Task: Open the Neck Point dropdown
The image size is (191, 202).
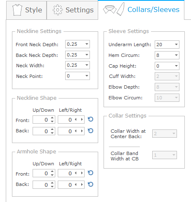Action: click(x=87, y=76)
